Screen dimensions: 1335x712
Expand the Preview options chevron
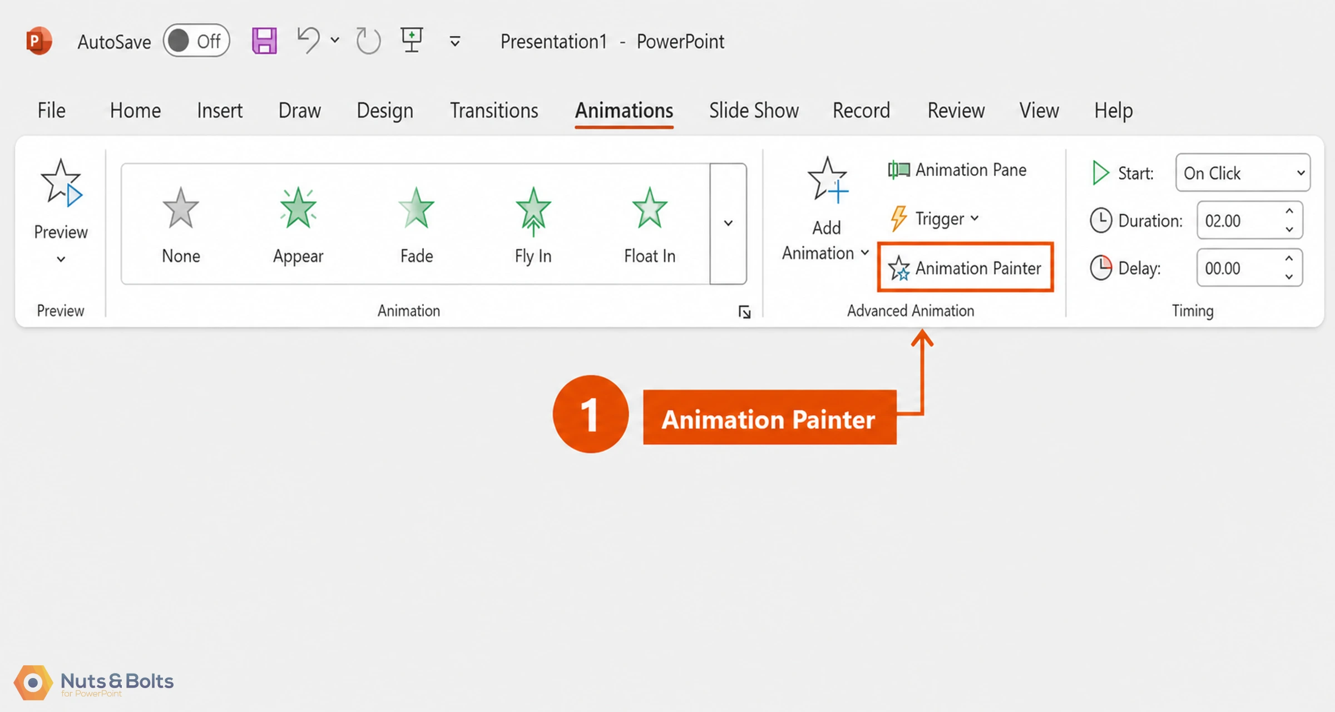61,259
